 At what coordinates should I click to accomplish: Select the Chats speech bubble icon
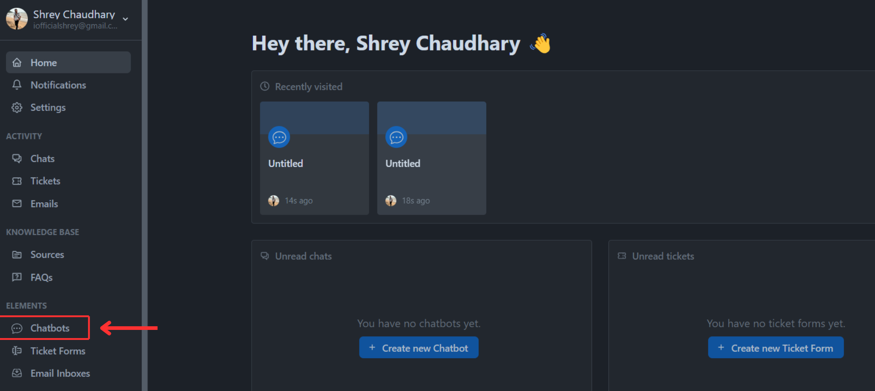17,158
